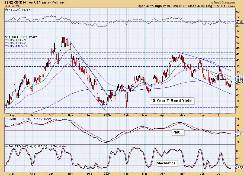The image size is (244, 176).
Task: Click the $TNX (Daily) 42.39 legend text
Action: point(23,37)
